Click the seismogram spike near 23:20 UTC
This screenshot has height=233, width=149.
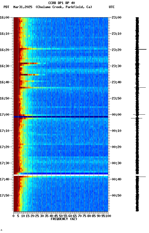click(x=141, y=49)
